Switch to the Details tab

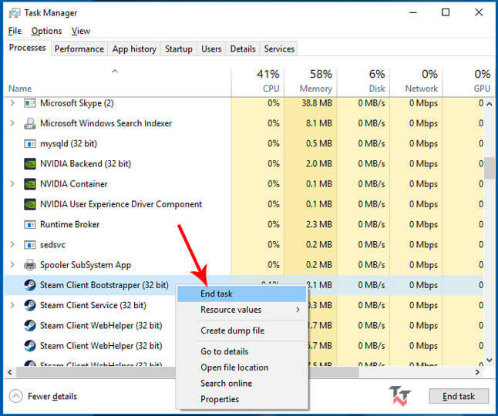pos(243,49)
